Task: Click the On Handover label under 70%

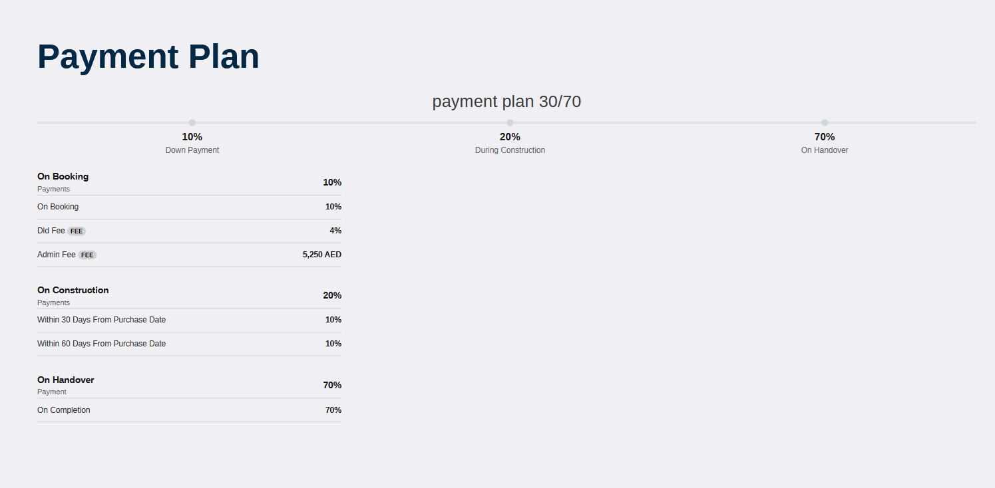Action: [825, 150]
